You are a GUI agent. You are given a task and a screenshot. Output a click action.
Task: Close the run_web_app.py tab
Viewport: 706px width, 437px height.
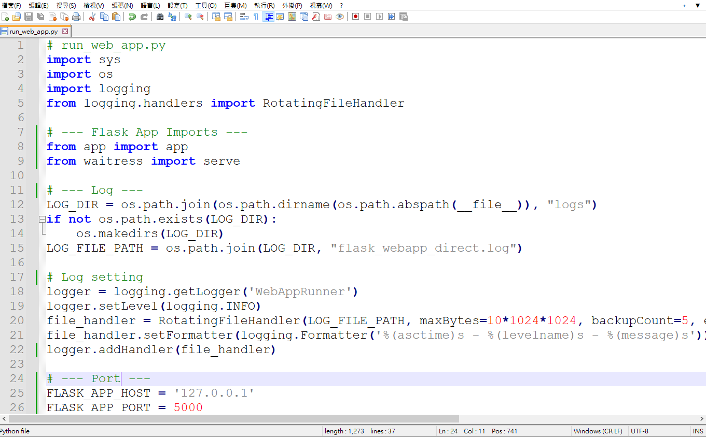tap(65, 32)
